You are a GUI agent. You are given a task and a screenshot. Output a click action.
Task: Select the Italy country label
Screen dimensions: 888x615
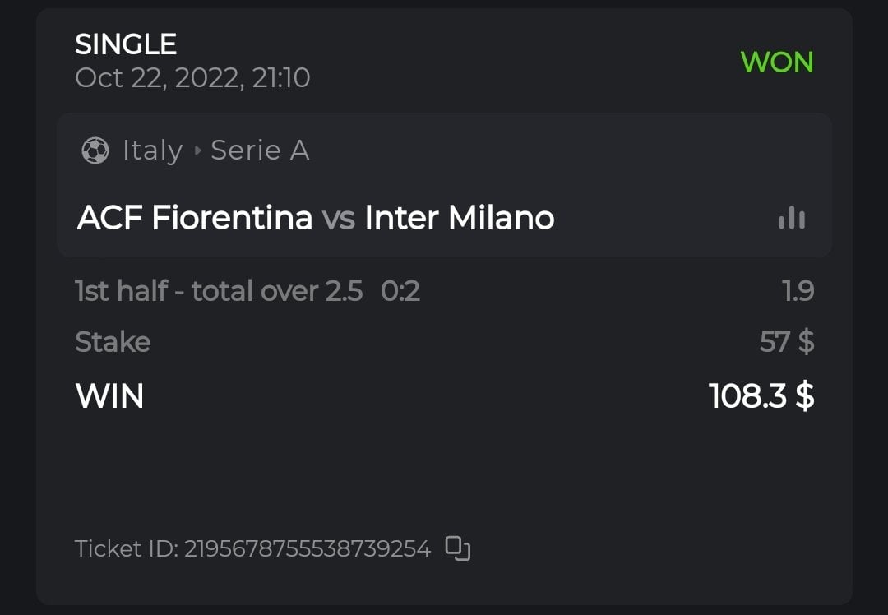152,150
